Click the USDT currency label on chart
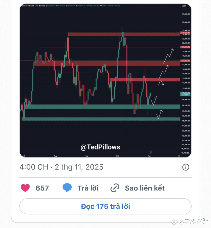211x228 pixels. 183,6
